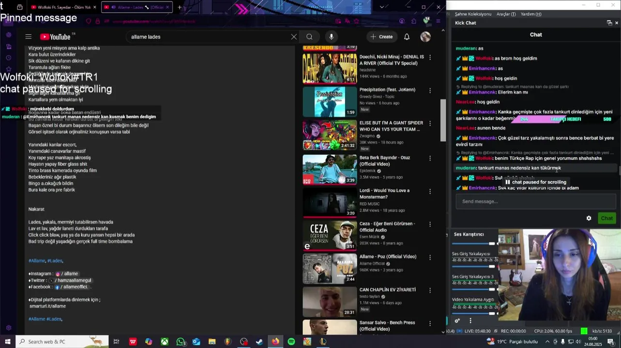Open Xbox app from the taskbar

point(165,342)
